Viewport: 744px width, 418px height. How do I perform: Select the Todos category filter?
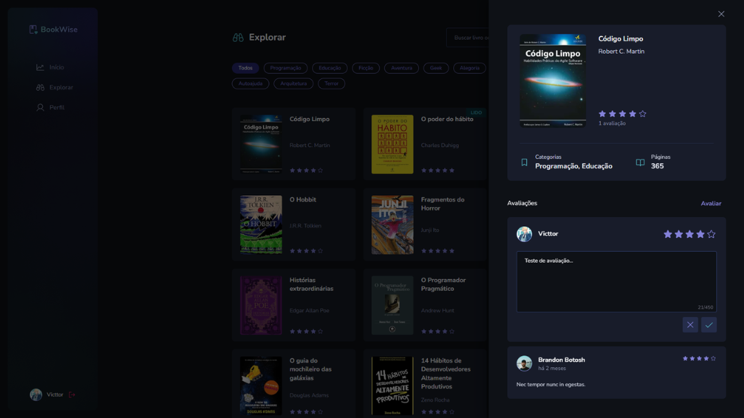[x=245, y=68]
